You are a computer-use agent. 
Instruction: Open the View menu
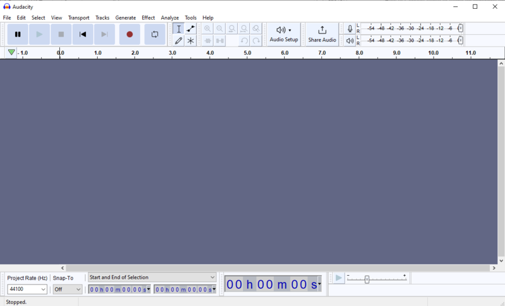pos(56,18)
